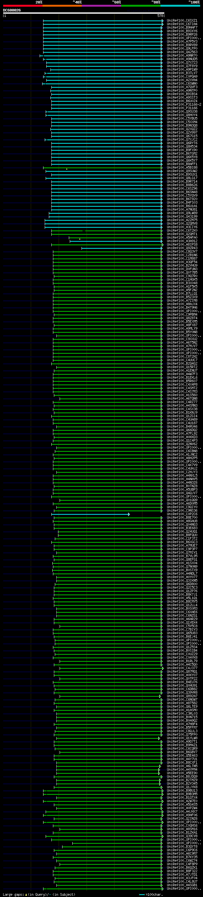This screenshot has width=203, height=897.
Task: Click the Large gaps legend text
Action: (39, 894)
